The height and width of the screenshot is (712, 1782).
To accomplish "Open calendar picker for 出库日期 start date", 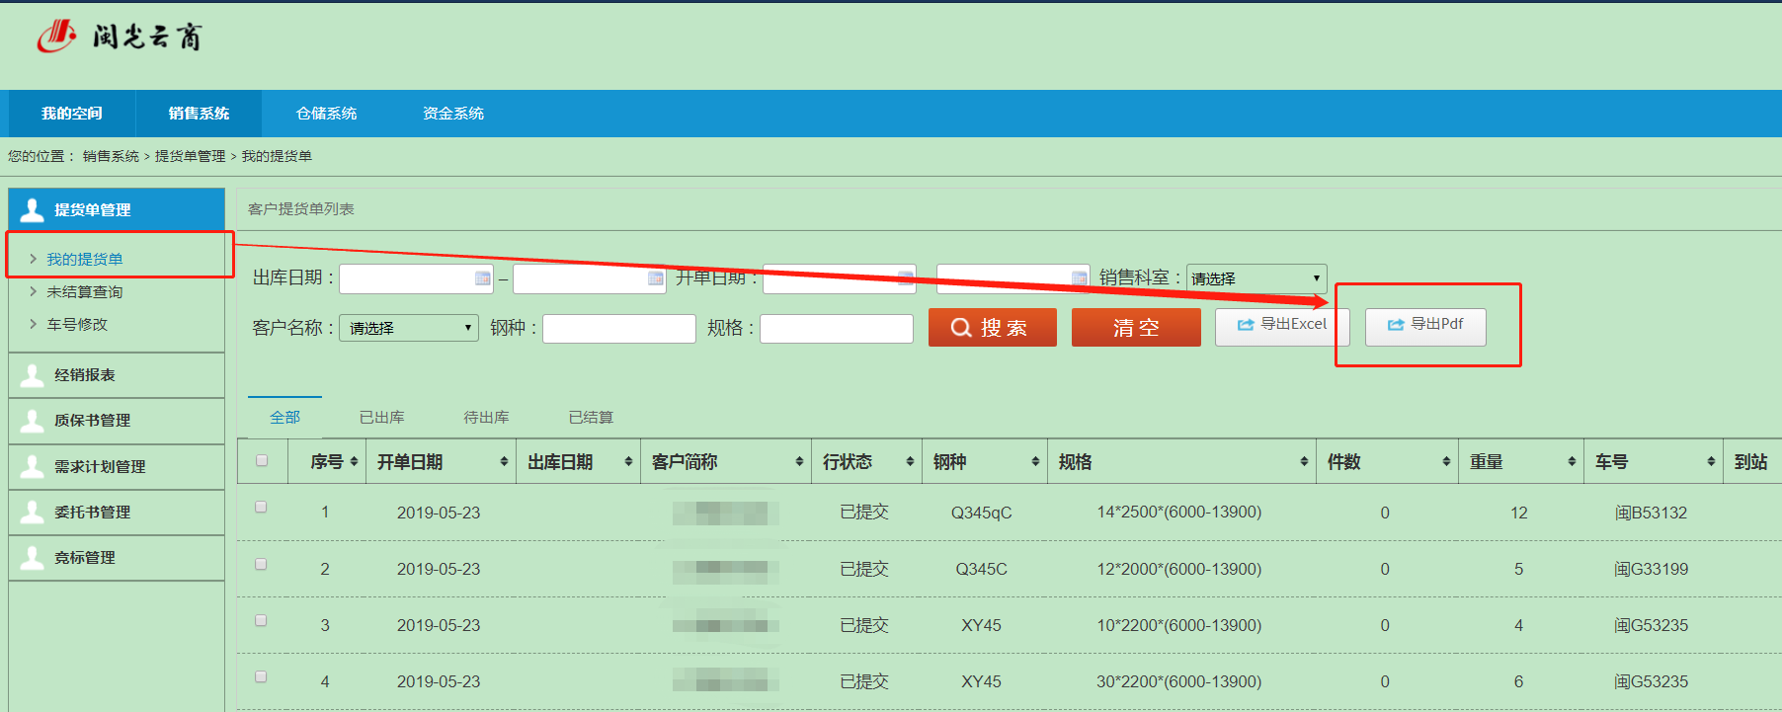I will point(482,278).
